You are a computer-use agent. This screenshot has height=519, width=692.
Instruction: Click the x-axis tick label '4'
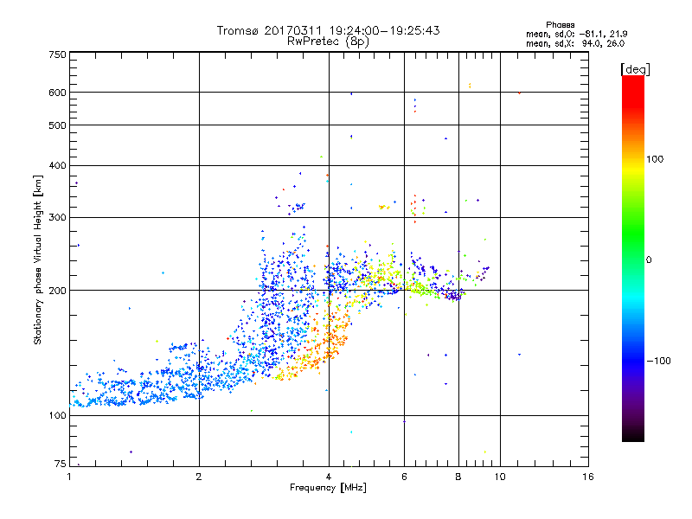point(329,477)
